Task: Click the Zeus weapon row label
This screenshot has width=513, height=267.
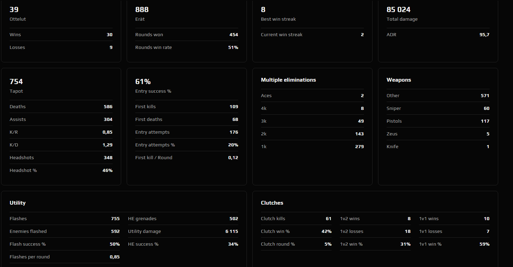Action: (392, 134)
